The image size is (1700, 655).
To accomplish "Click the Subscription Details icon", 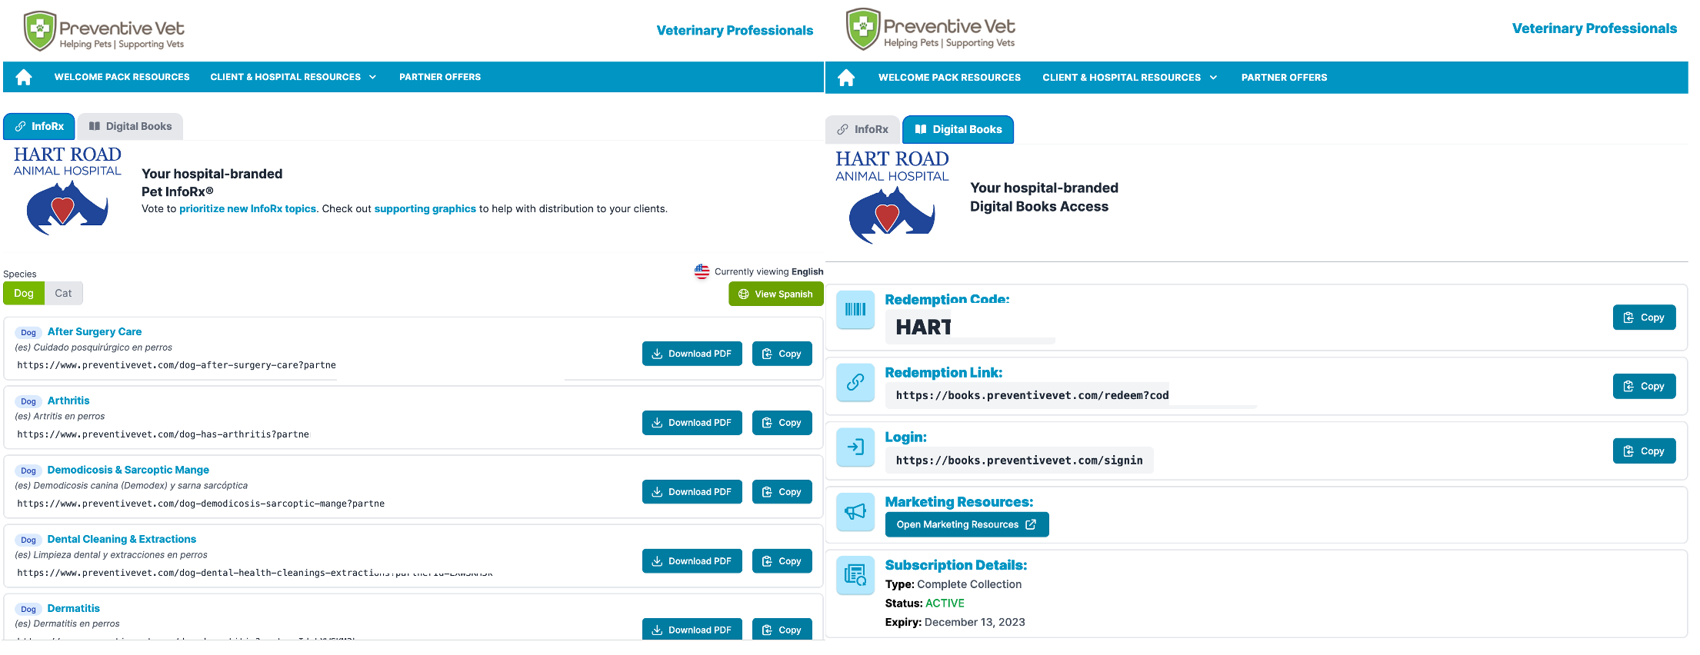I will 855,575.
